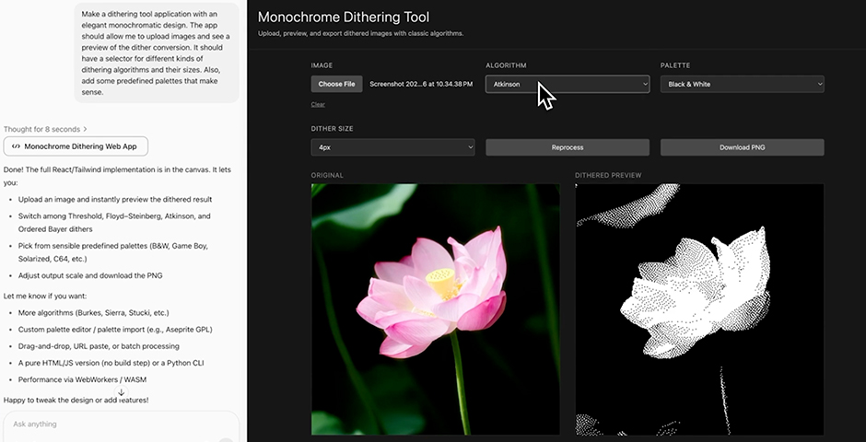This screenshot has width=866, height=442.
Task: Click the code icon on the canvas chip
Action: pos(16,146)
